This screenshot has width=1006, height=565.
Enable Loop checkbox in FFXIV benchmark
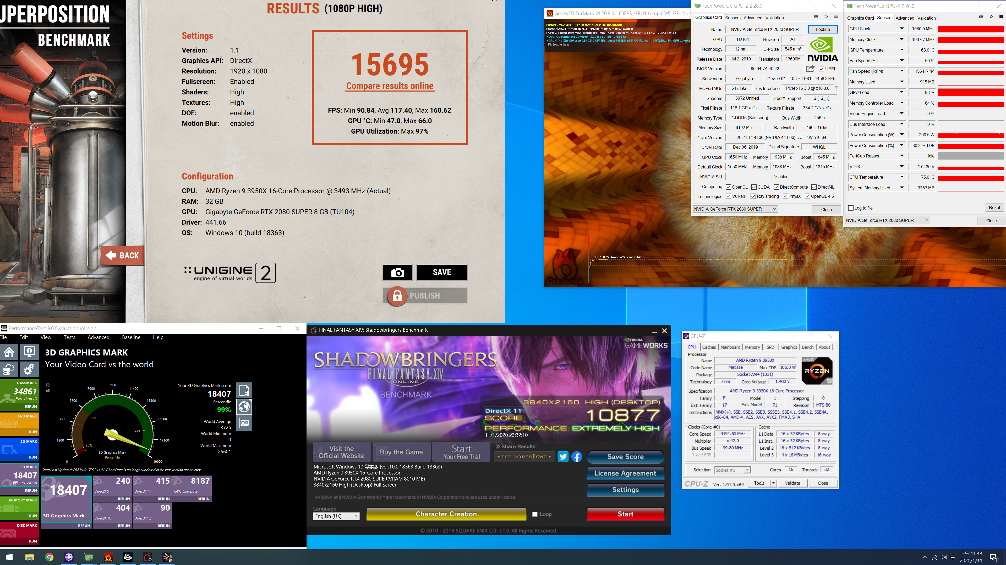535,514
